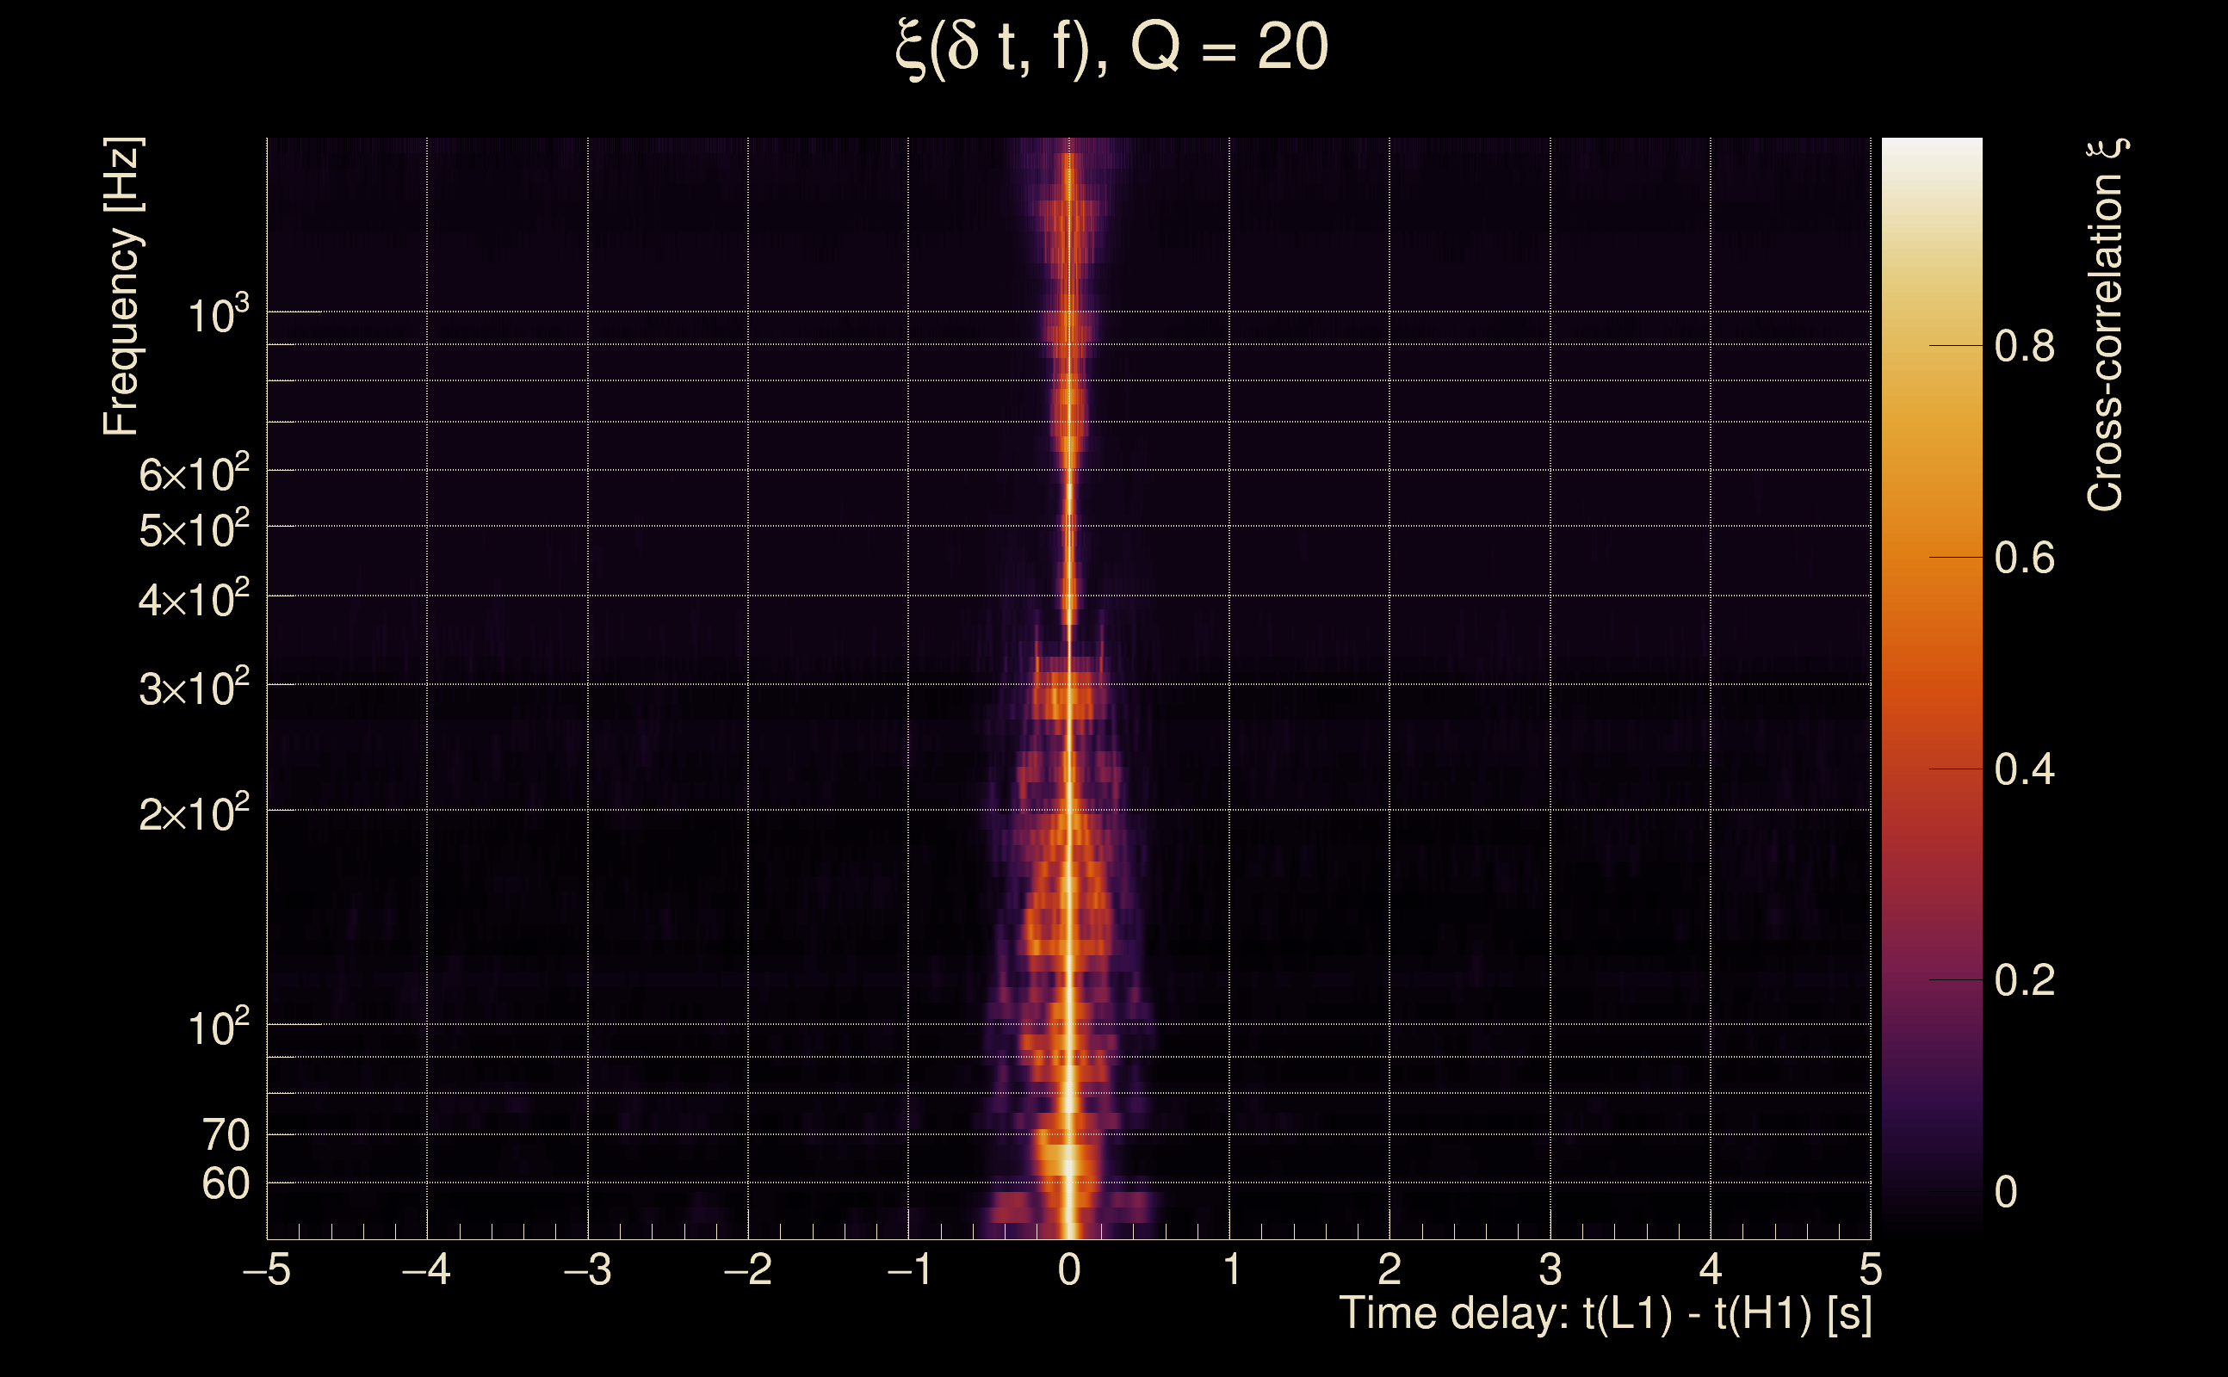Click the 0 label on the colorbar
This screenshot has height=1377, width=2228.
(x=2006, y=1192)
